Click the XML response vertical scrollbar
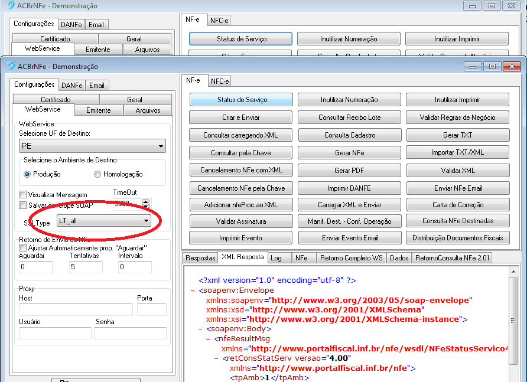 pyautogui.click(x=513, y=321)
